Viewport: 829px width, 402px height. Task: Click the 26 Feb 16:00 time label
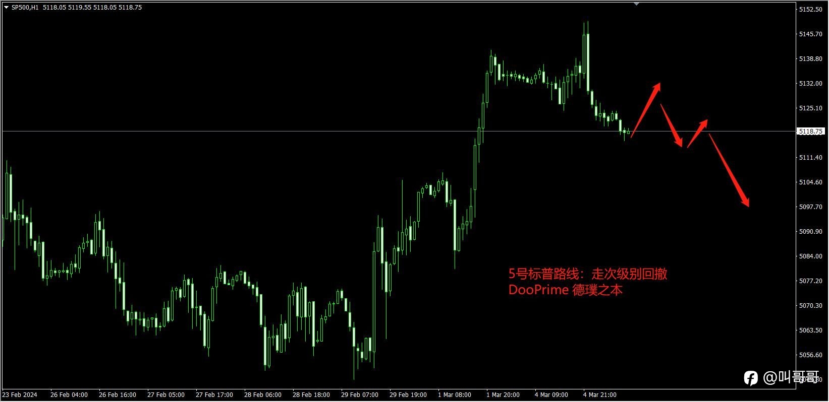[x=118, y=395]
